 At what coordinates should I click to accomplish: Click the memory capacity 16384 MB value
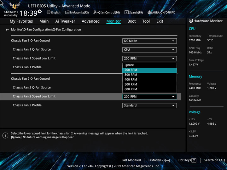tap(195, 100)
